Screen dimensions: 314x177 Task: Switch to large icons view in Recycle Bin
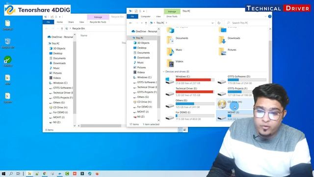coord(184,130)
